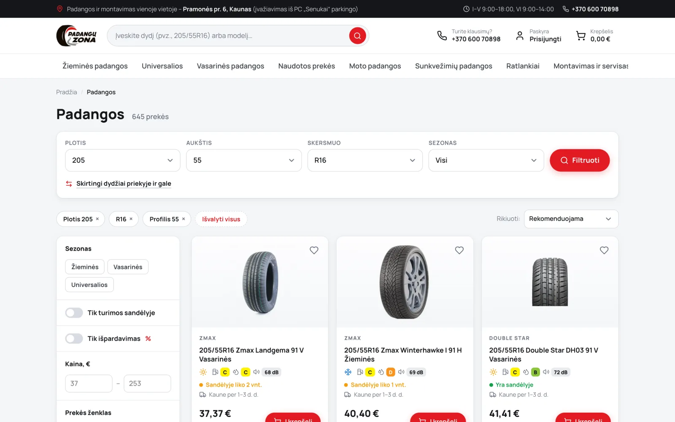Click the Filtruoti button
The width and height of the screenshot is (675, 422).
[x=580, y=160]
